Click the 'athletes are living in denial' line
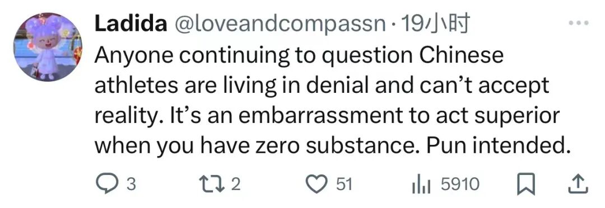This screenshot has width=605, height=208. (322, 86)
